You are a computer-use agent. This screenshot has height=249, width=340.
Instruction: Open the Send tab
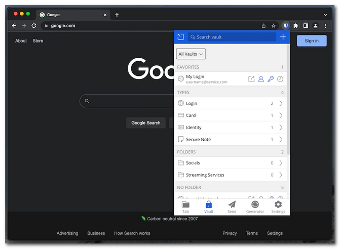[x=232, y=207]
